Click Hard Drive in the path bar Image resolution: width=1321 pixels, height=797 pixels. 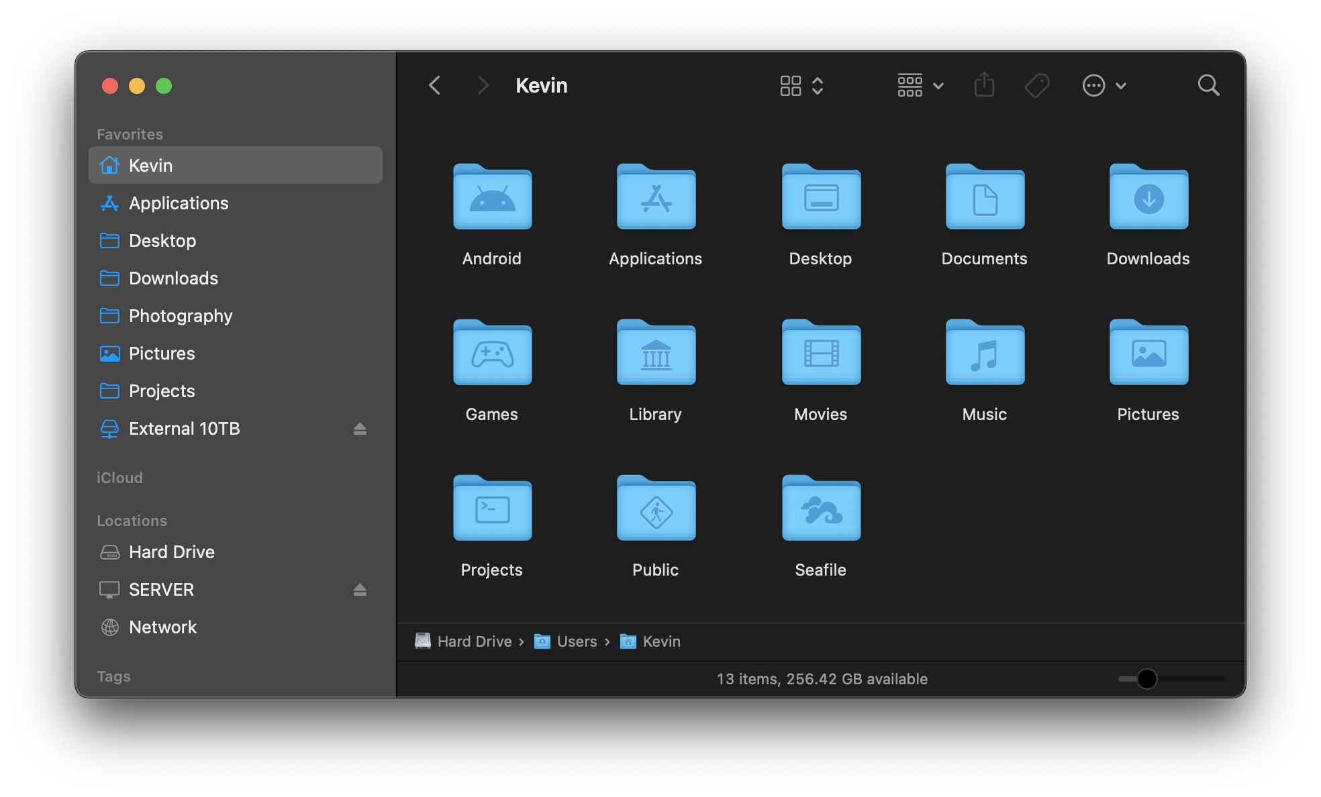coord(474,642)
